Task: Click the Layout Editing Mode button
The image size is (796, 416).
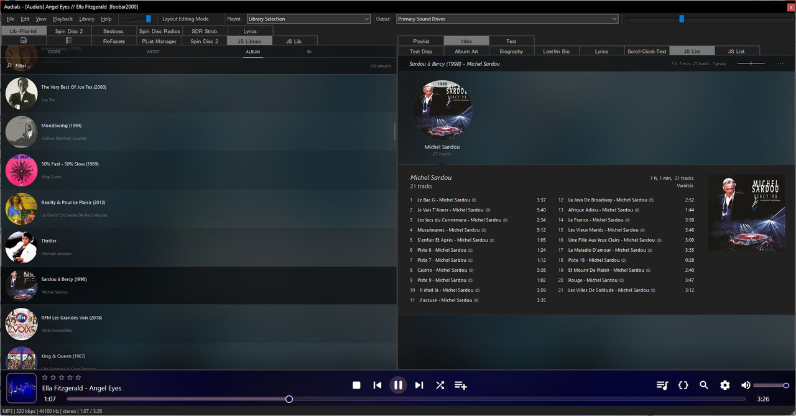Action: (185, 19)
